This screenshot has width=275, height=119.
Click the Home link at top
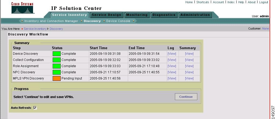tap(189, 2)
